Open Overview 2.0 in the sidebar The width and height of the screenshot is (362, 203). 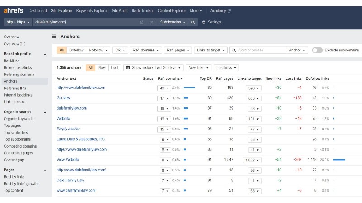[x=14, y=44]
